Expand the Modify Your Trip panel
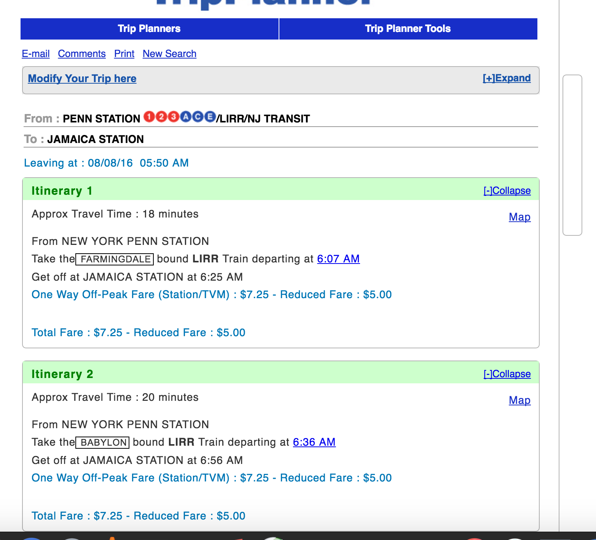The image size is (596, 540). point(507,78)
